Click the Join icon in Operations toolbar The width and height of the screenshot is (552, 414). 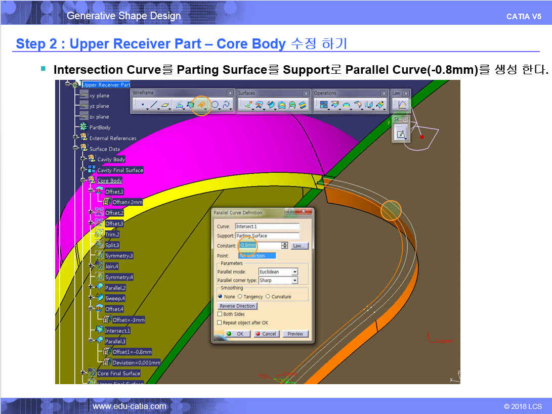click(x=322, y=105)
